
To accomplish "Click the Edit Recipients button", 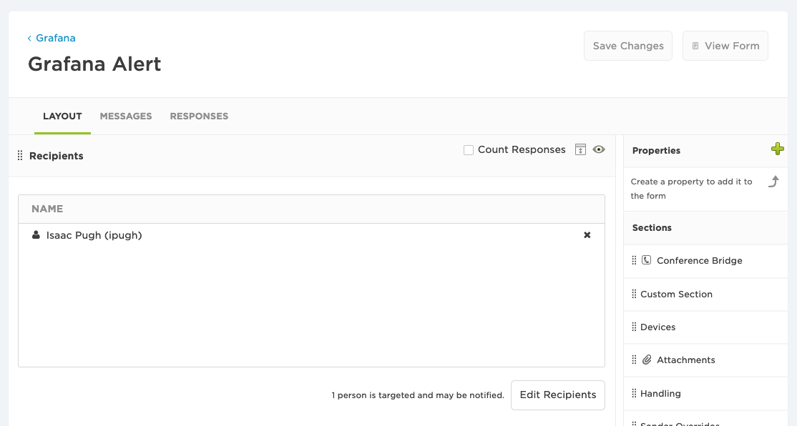I will pyautogui.click(x=558, y=395).
